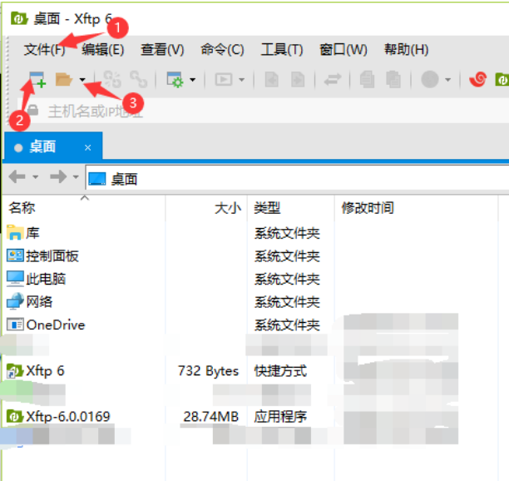Viewport: 509px width, 481px height.
Task: Click the paste documents toolbar icon
Action: (393, 80)
